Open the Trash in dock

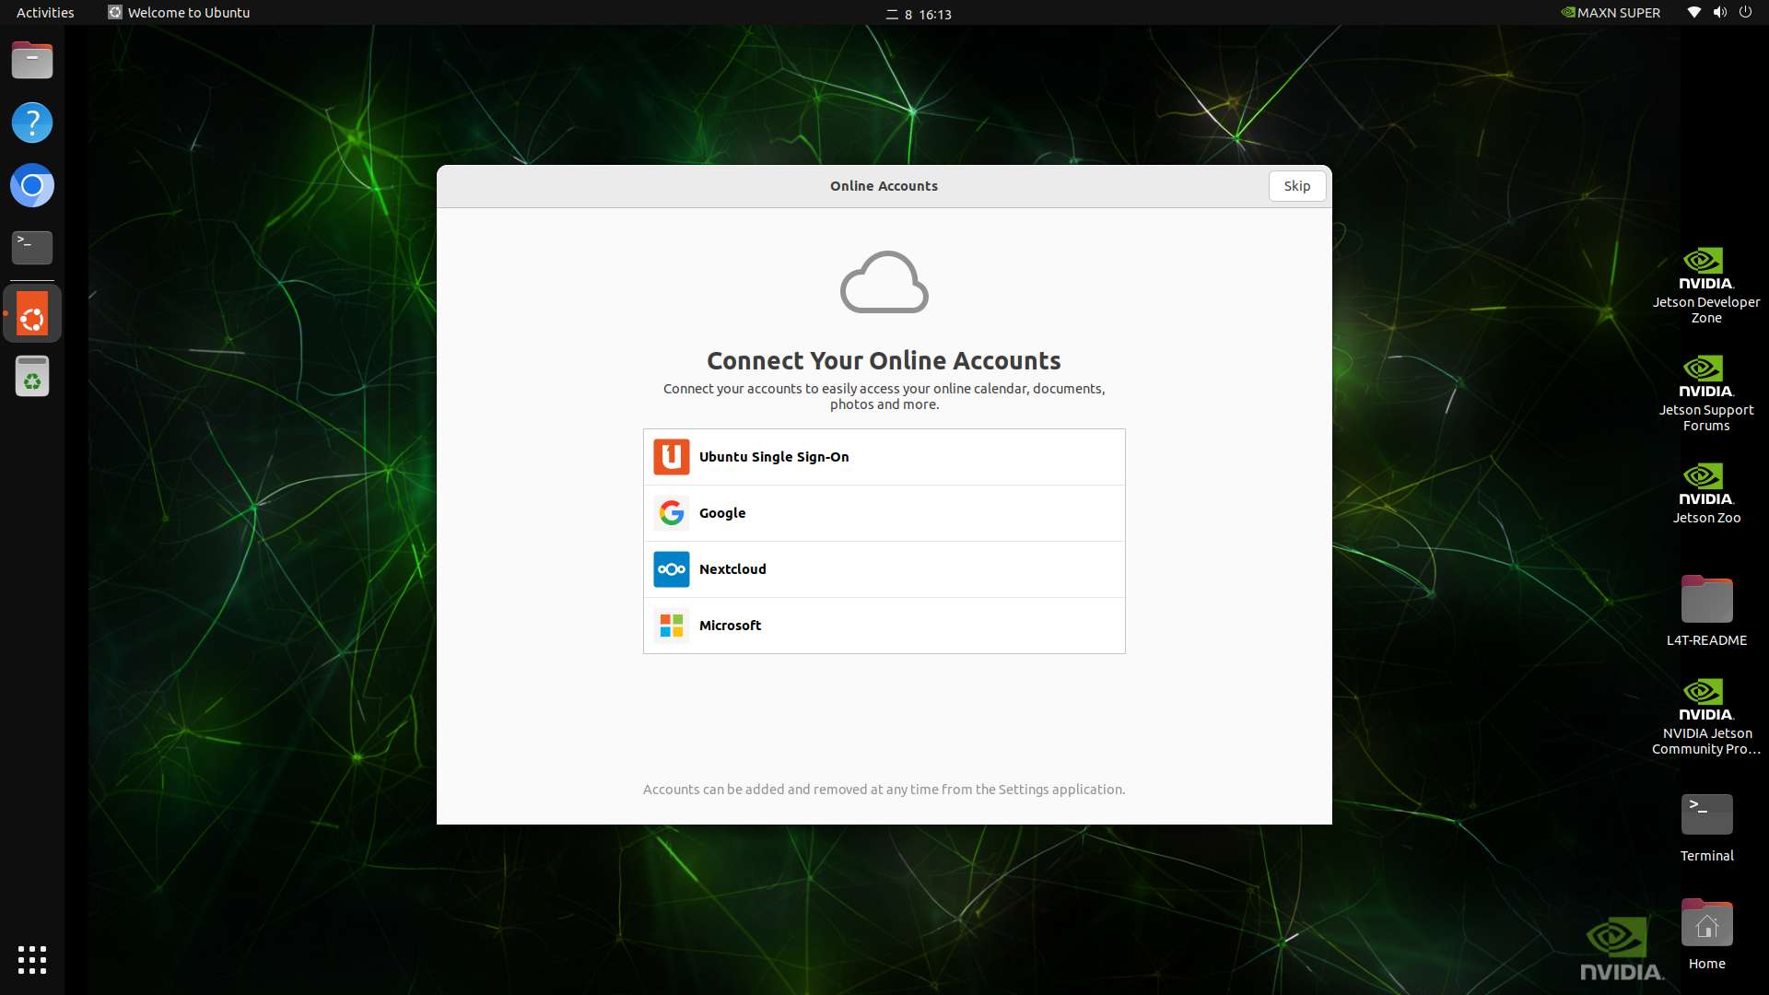click(x=32, y=377)
